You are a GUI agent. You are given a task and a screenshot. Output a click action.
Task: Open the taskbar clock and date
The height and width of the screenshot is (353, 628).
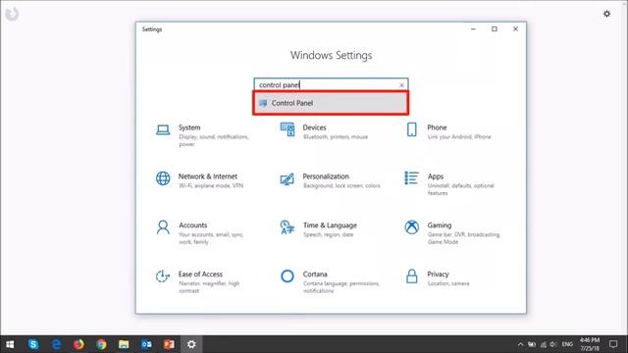pos(590,344)
